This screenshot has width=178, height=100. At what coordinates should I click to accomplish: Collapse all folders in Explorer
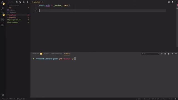pyautogui.click(x=28, y=2)
